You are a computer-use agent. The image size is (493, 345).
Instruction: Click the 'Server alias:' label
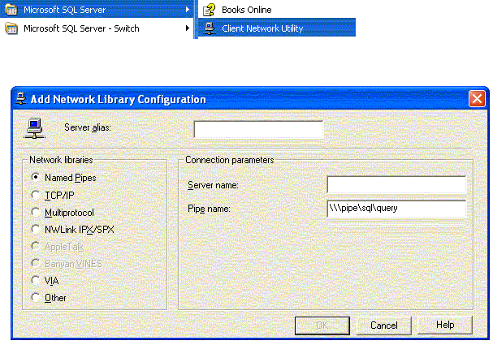click(x=88, y=127)
